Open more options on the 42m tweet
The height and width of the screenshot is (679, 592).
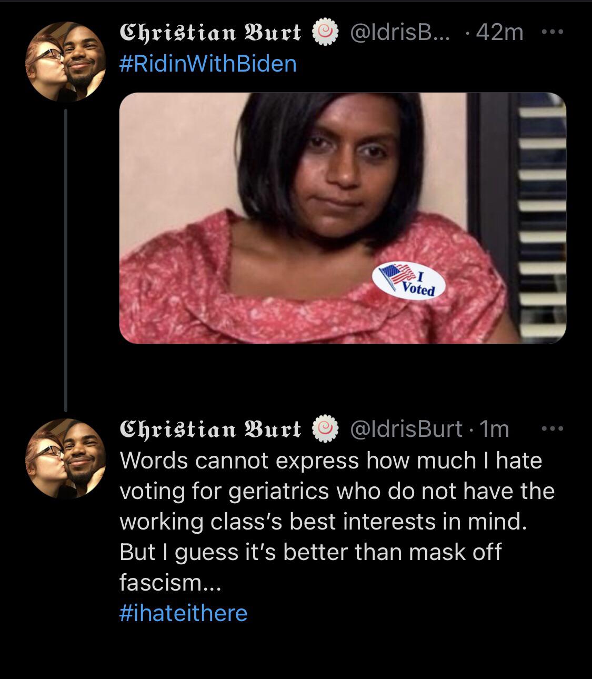click(x=552, y=33)
